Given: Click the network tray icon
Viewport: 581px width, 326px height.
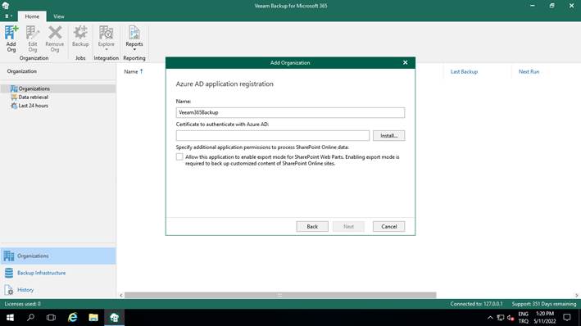Looking at the screenshot, I should tap(501, 318).
